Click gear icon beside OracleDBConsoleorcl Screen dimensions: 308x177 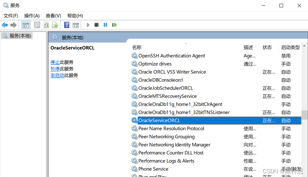134,80
